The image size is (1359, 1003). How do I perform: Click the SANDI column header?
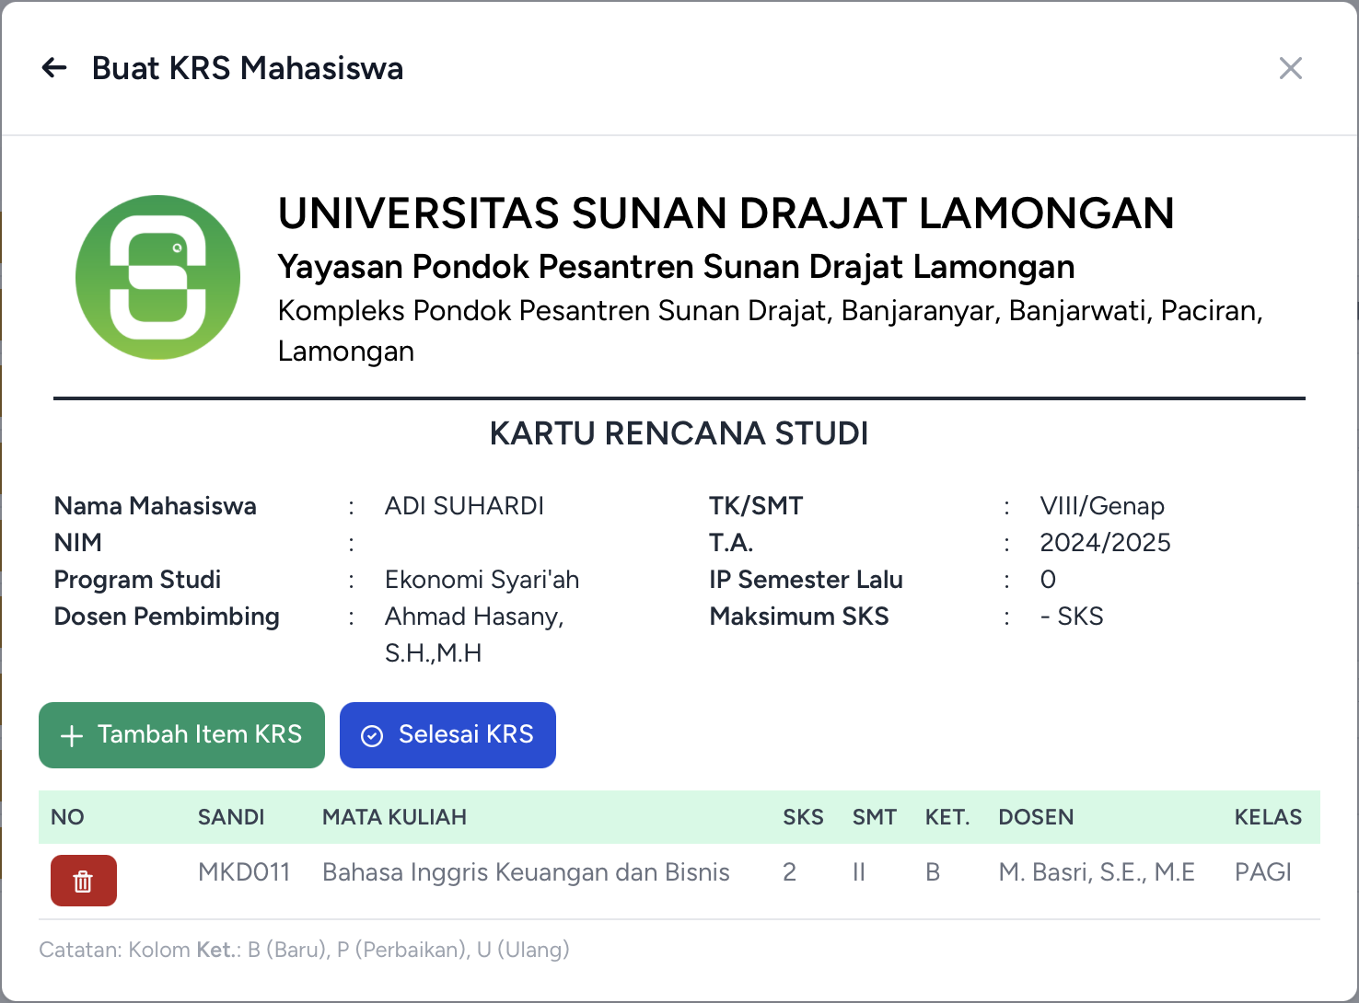coord(231,817)
